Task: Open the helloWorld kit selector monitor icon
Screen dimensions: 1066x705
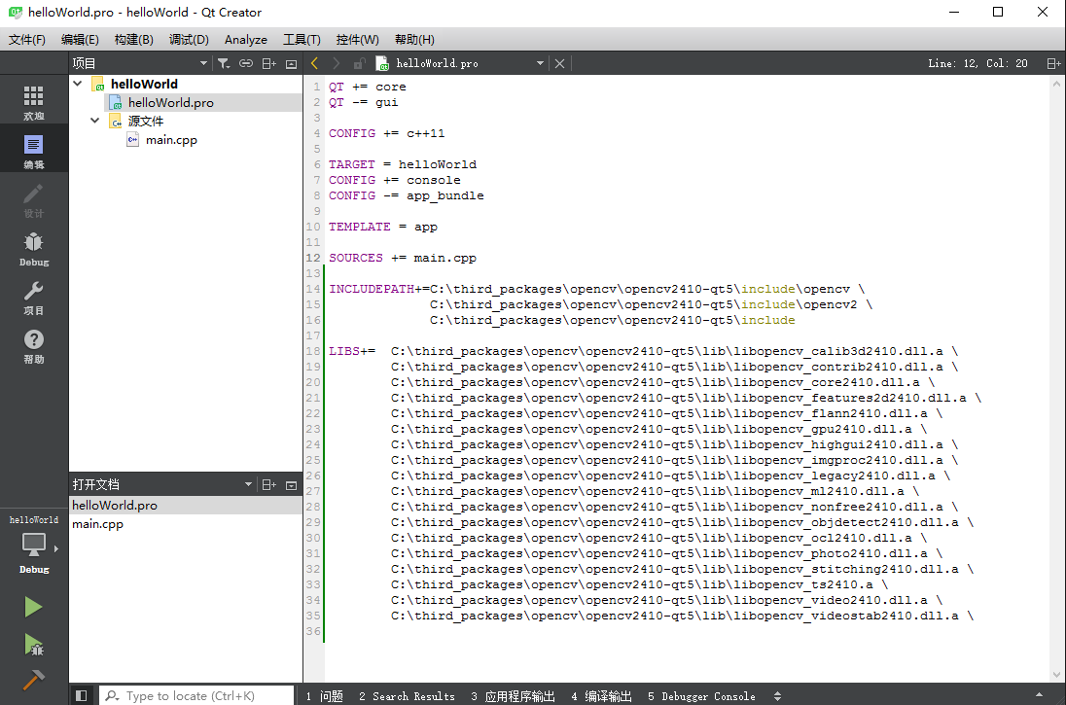Action: coord(33,545)
